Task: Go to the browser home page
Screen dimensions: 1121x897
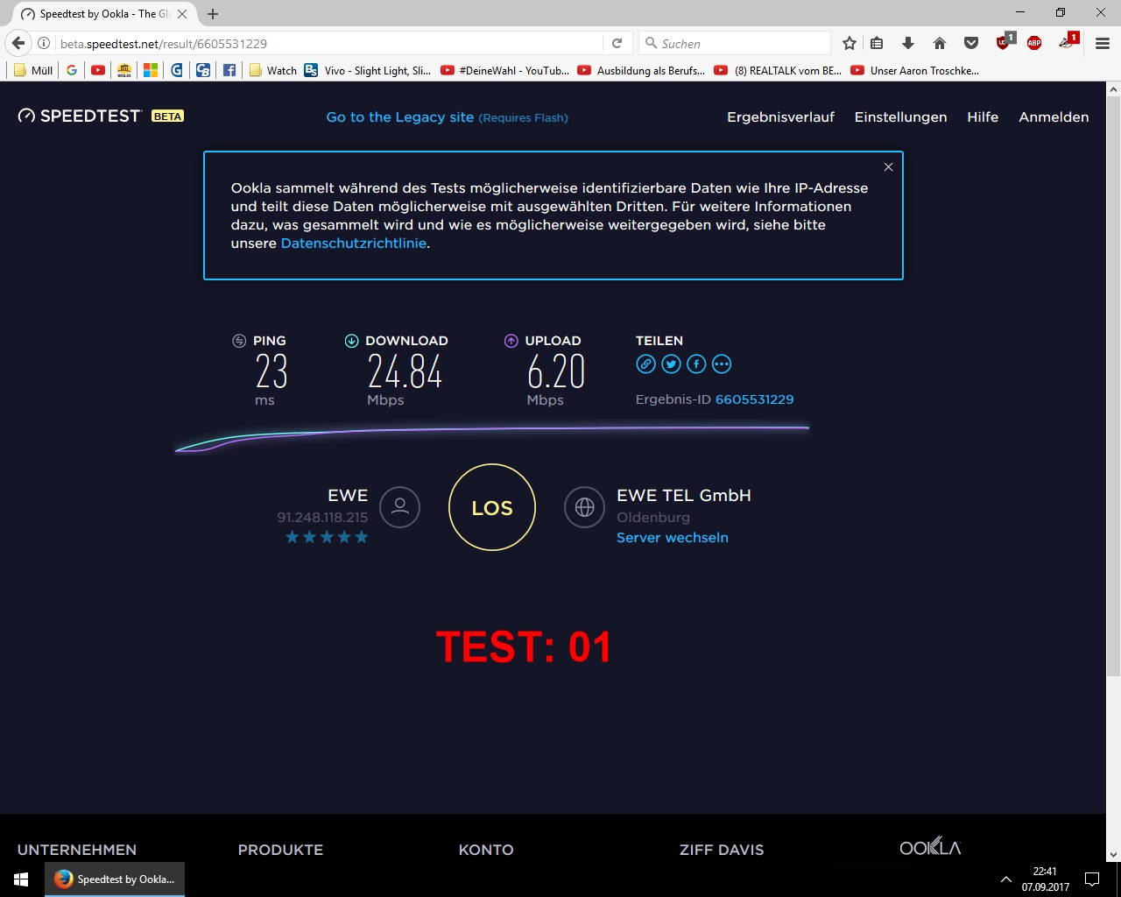Action: 940,43
